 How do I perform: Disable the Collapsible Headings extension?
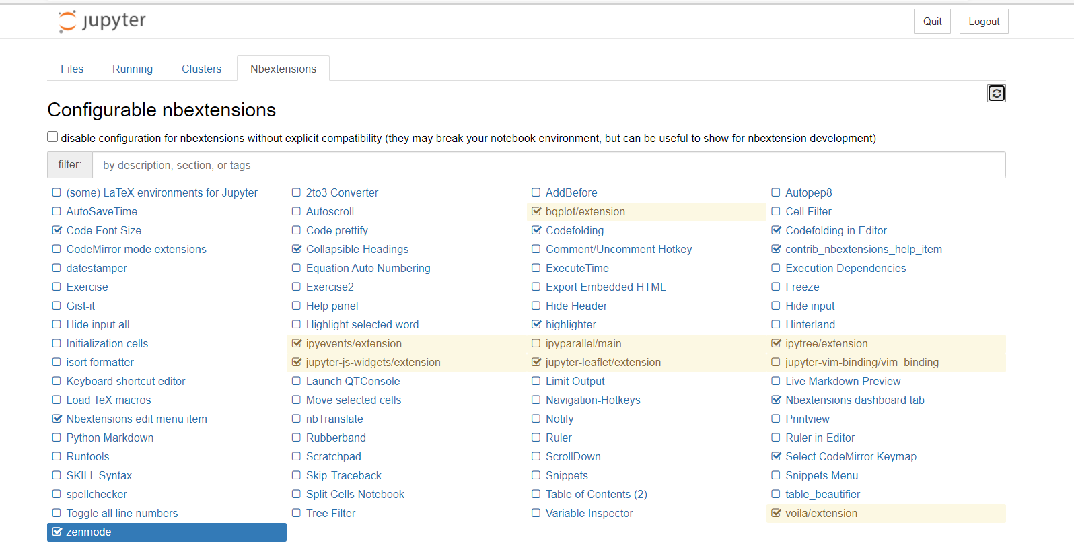pos(297,249)
